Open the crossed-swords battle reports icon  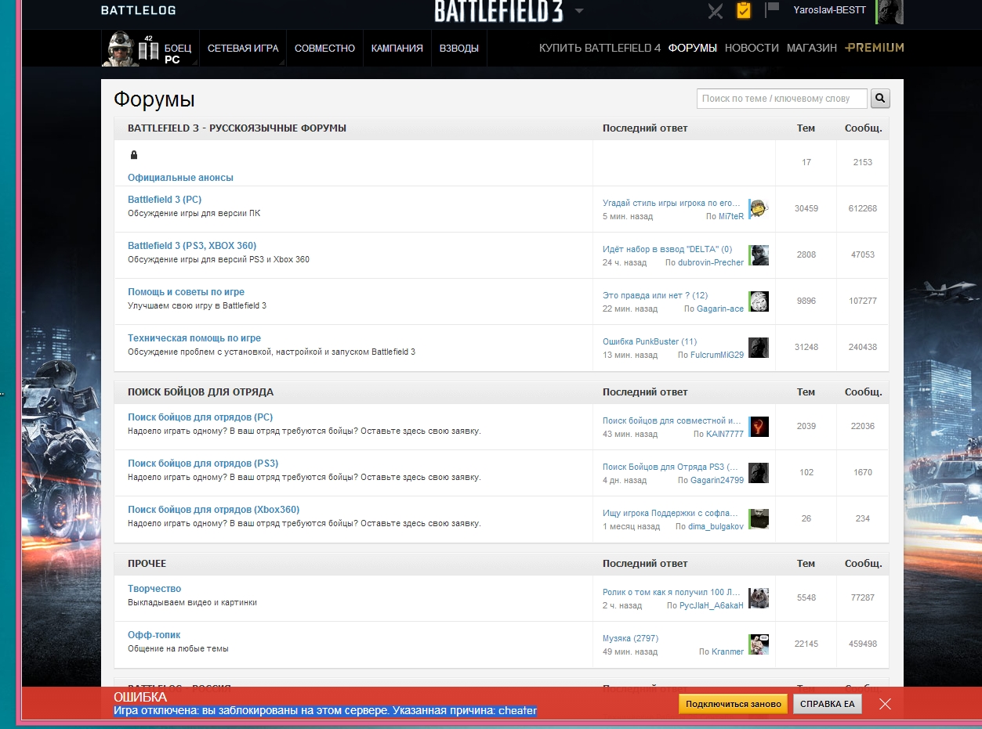pos(715,11)
